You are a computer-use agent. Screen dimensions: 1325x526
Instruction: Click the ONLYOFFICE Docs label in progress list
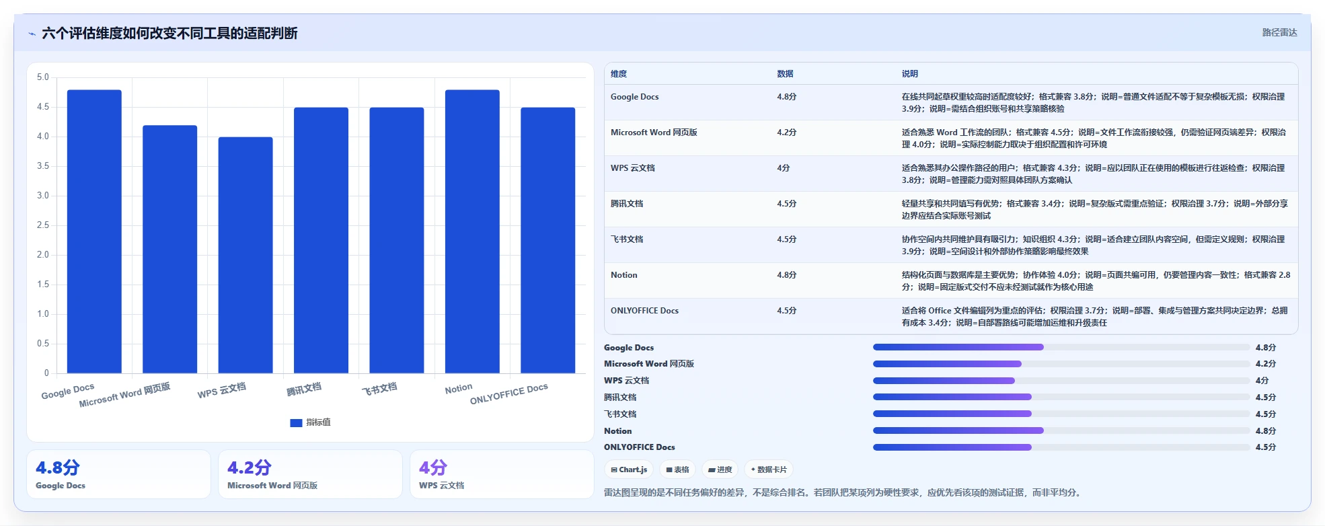639,447
